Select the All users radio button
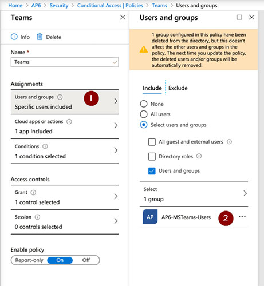Screen dimensions: 264x286 pyautogui.click(x=144, y=114)
